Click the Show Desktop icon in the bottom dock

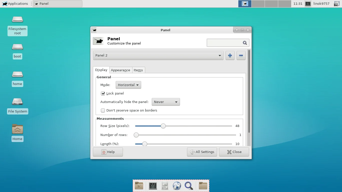tap(139, 186)
